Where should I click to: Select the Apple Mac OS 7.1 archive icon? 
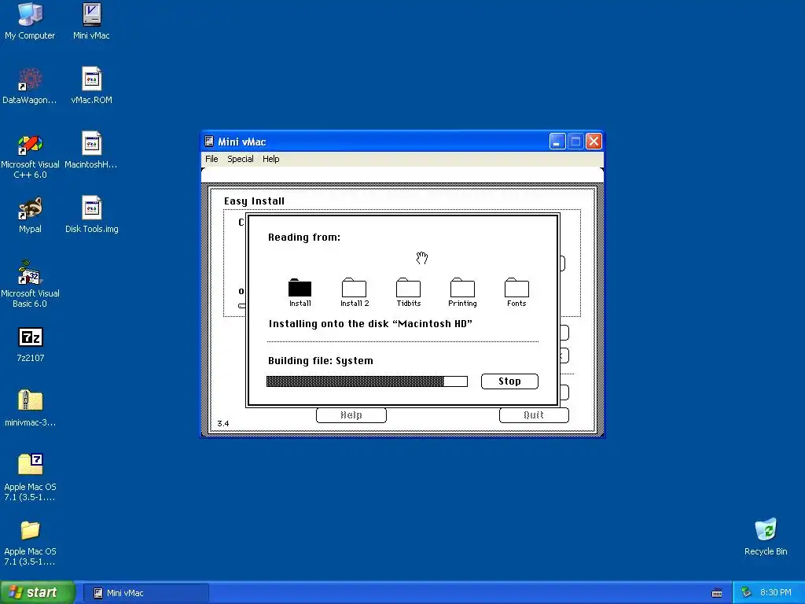coord(30,477)
